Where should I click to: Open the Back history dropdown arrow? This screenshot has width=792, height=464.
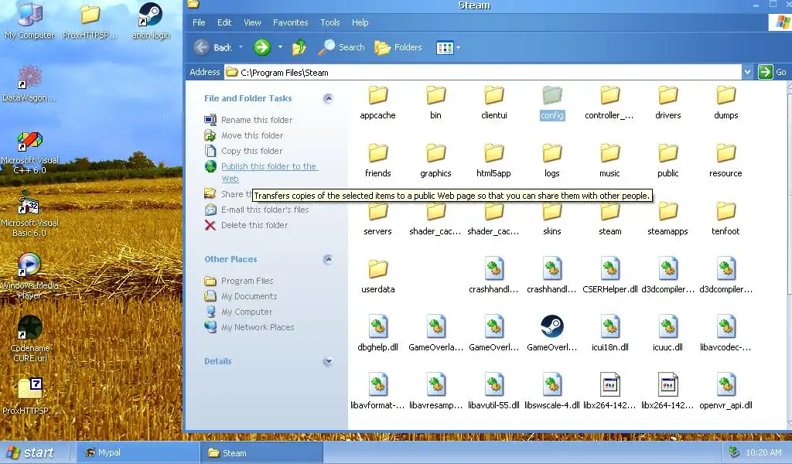tap(241, 47)
